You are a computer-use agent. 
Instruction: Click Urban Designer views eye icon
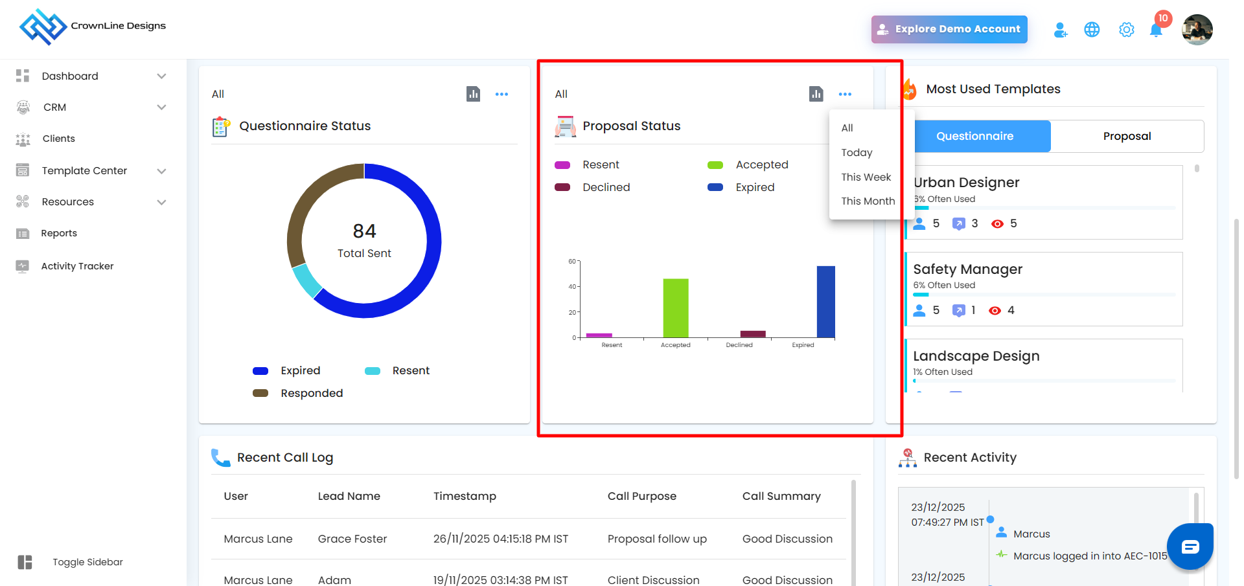coord(998,224)
